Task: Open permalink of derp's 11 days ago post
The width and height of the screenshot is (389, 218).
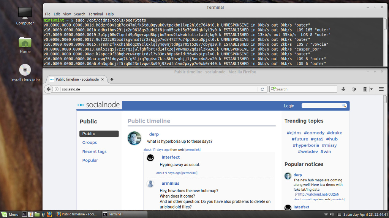Action: click(193, 149)
